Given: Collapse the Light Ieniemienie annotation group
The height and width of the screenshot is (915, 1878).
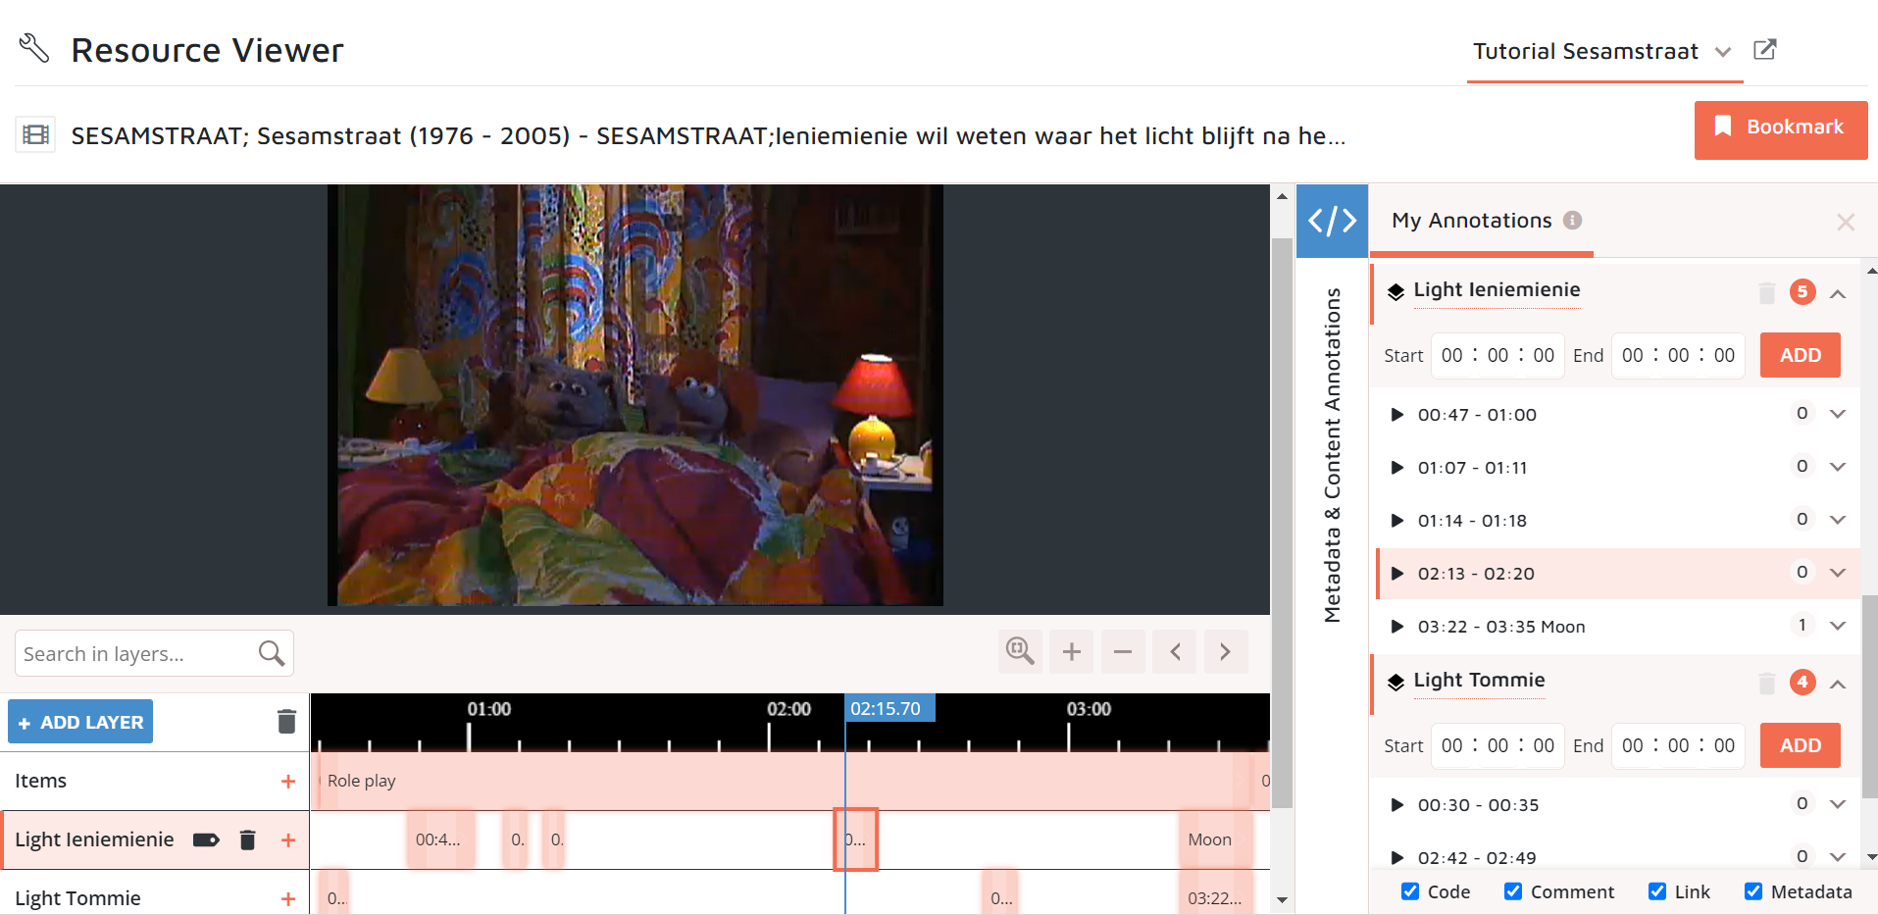Looking at the screenshot, I should pyautogui.click(x=1838, y=293).
